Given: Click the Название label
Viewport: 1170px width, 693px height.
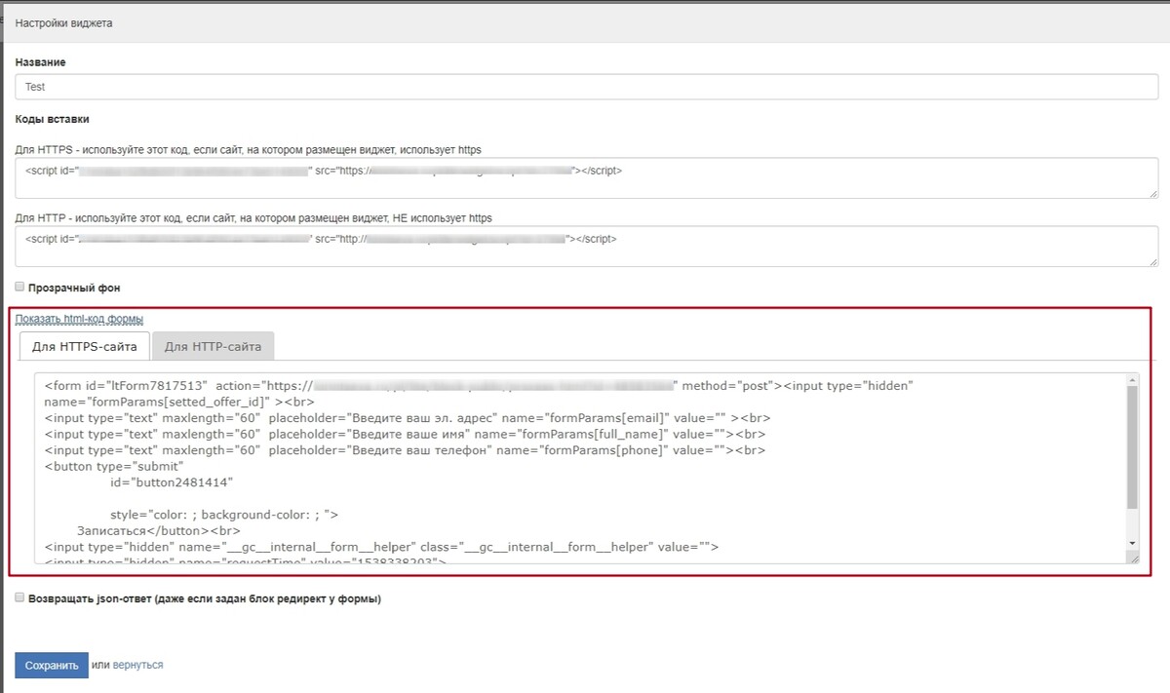Looking at the screenshot, I should tap(40, 62).
